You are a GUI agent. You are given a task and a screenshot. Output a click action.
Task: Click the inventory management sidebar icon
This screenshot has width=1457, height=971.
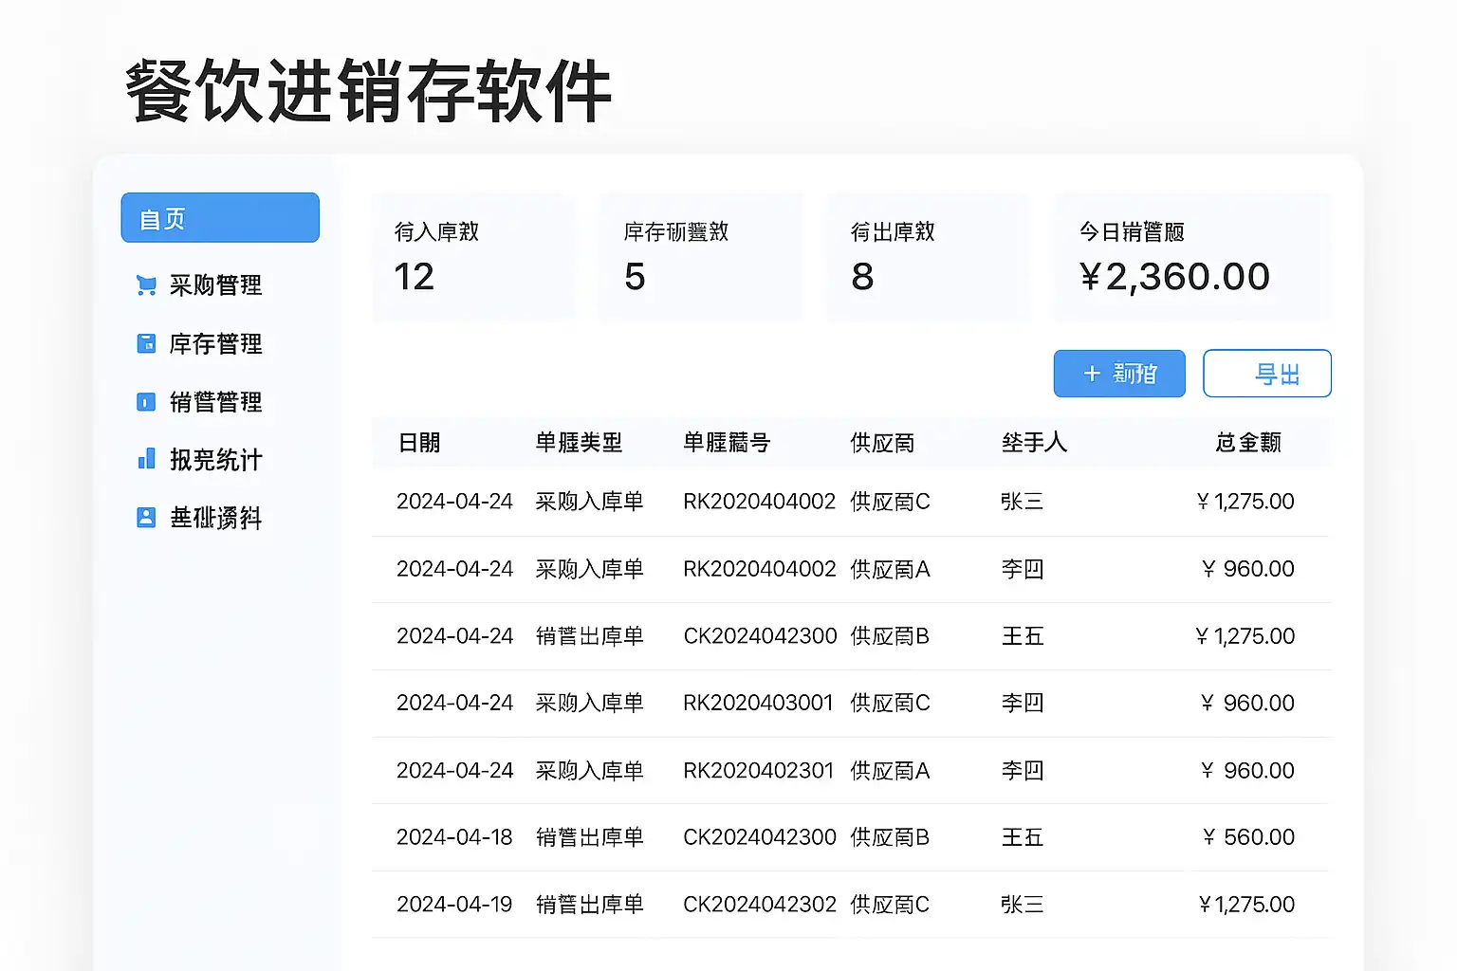[146, 343]
